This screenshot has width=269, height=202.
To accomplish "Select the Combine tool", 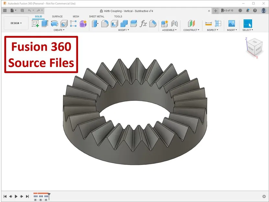I will click(x=124, y=24).
